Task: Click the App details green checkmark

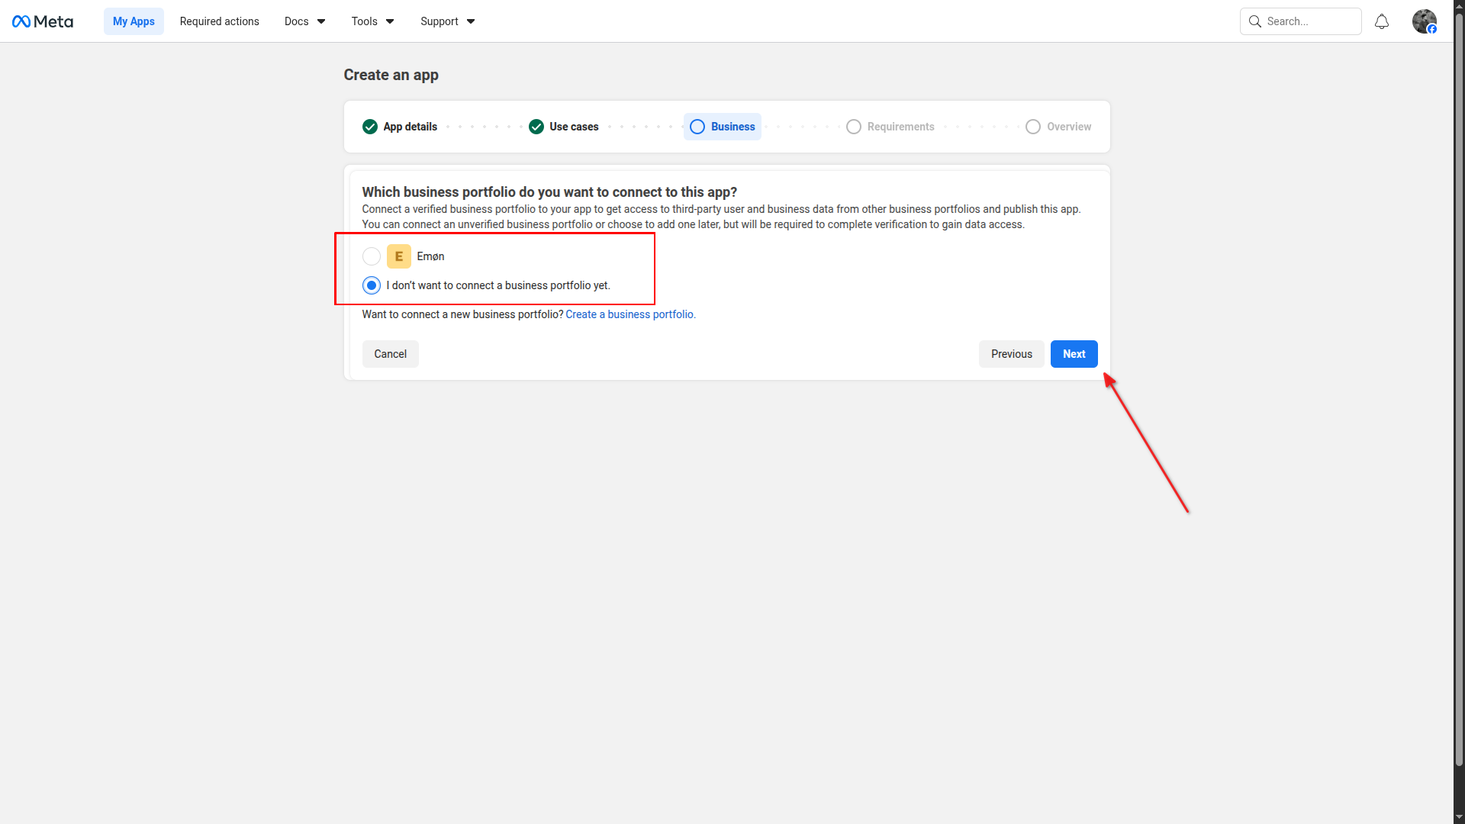Action: coord(370,127)
